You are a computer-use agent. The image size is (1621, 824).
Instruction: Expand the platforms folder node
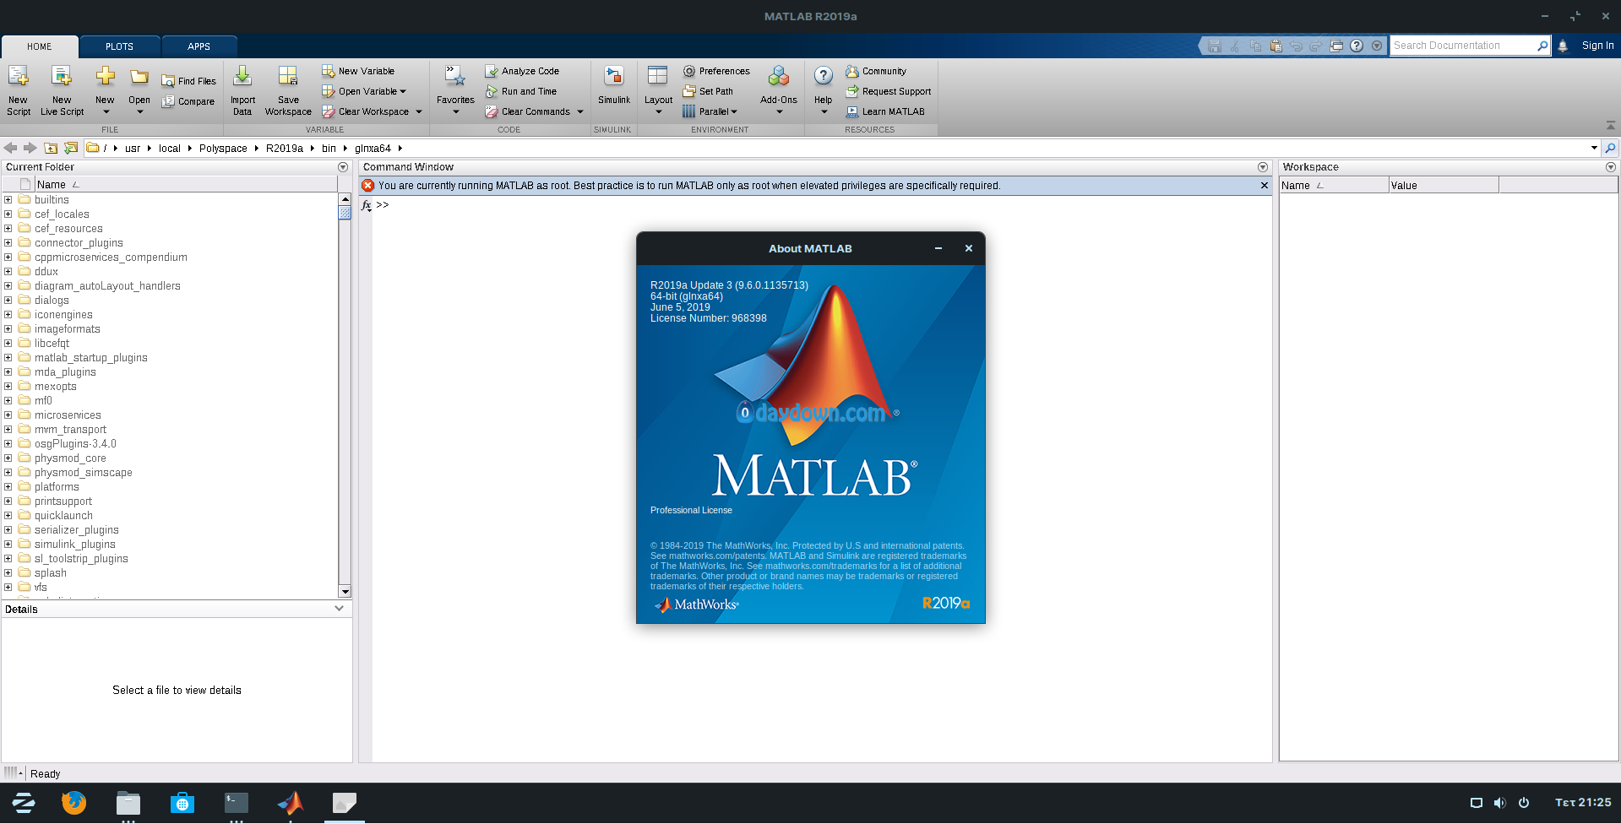[x=8, y=487]
